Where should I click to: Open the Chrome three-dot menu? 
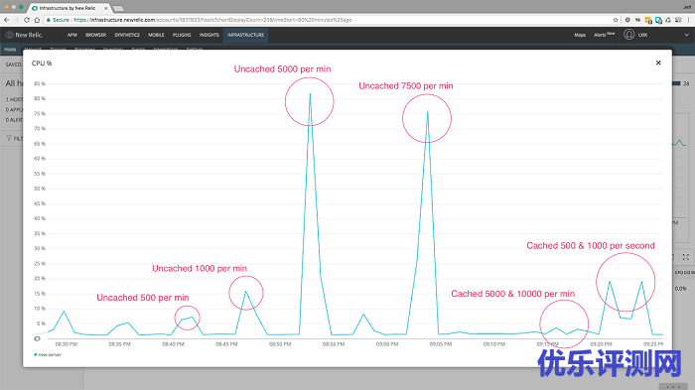click(688, 20)
